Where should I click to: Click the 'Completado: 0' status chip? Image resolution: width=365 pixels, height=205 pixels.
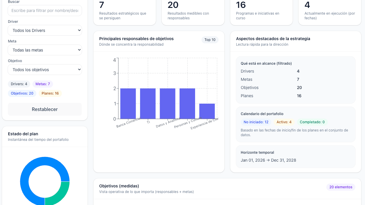pyautogui.click(x=312, y=122)
